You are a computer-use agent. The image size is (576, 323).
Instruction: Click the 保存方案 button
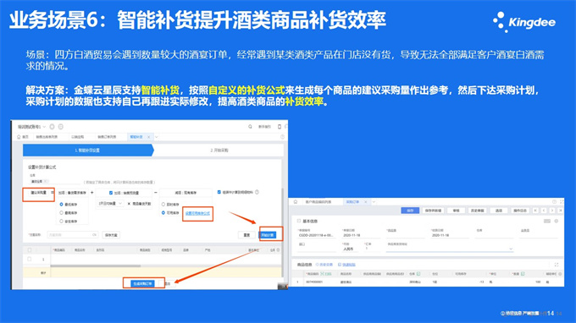point(111,235)
